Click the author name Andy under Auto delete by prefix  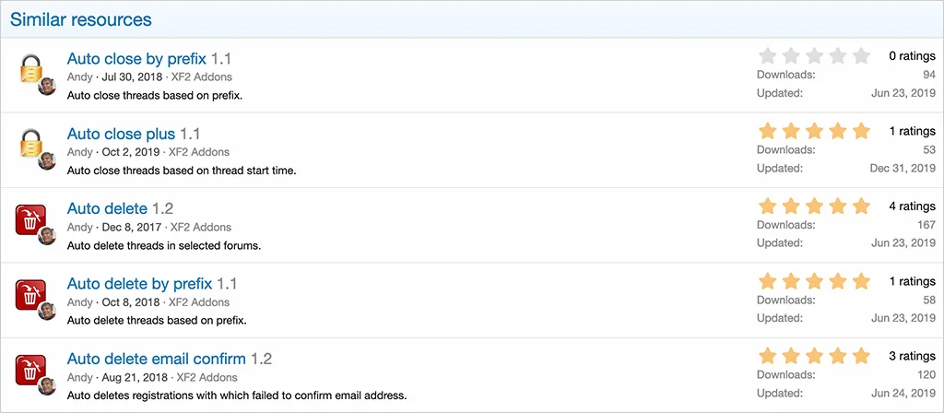[80, 302]
